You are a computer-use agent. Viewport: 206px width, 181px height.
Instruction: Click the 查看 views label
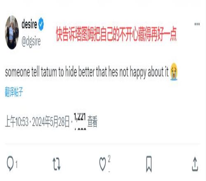(92, 121)
